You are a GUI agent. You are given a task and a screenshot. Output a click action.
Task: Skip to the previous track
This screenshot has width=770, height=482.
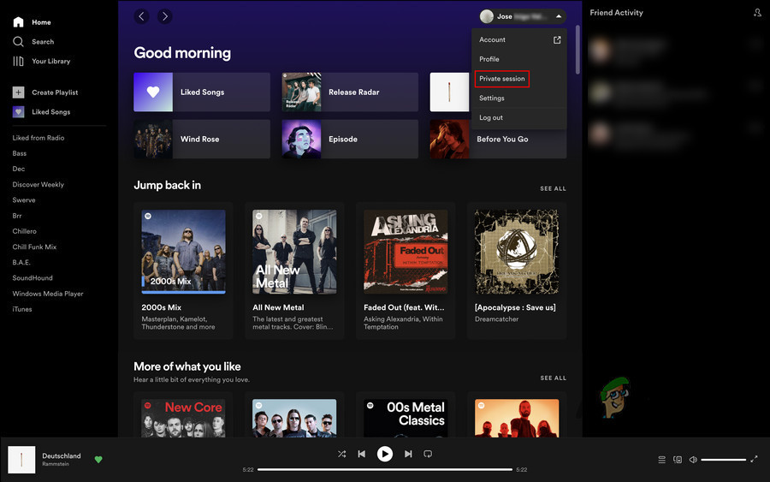point(361,454)
